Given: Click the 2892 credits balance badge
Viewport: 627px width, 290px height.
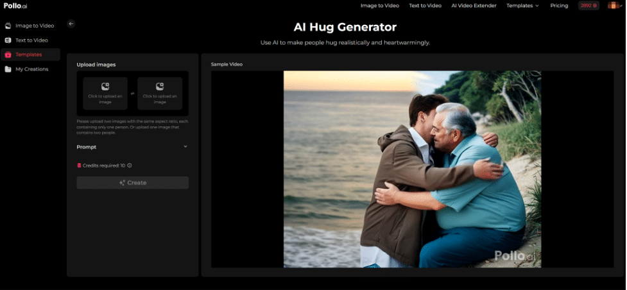Looking at the screenshot, I should [x=588, y=6].
